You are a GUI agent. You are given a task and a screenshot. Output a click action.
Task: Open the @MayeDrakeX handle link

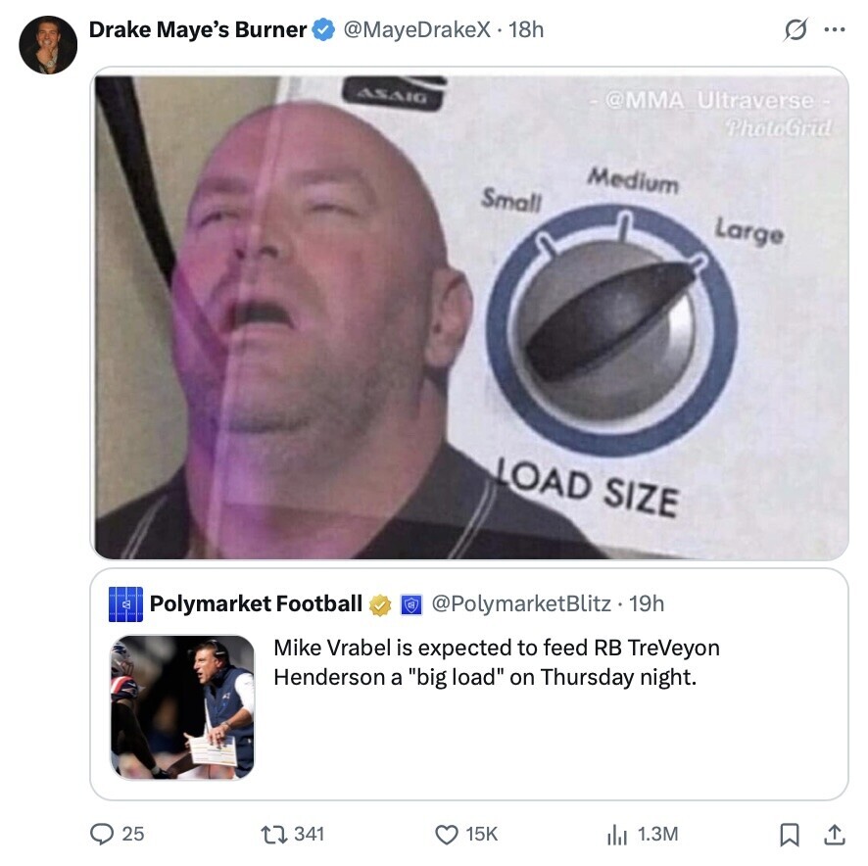(x=414, y=30)
